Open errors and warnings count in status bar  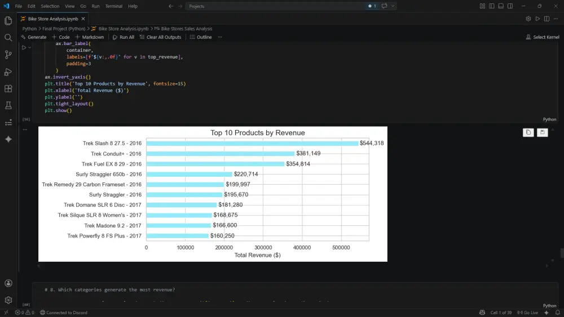(x=24, y=312)
